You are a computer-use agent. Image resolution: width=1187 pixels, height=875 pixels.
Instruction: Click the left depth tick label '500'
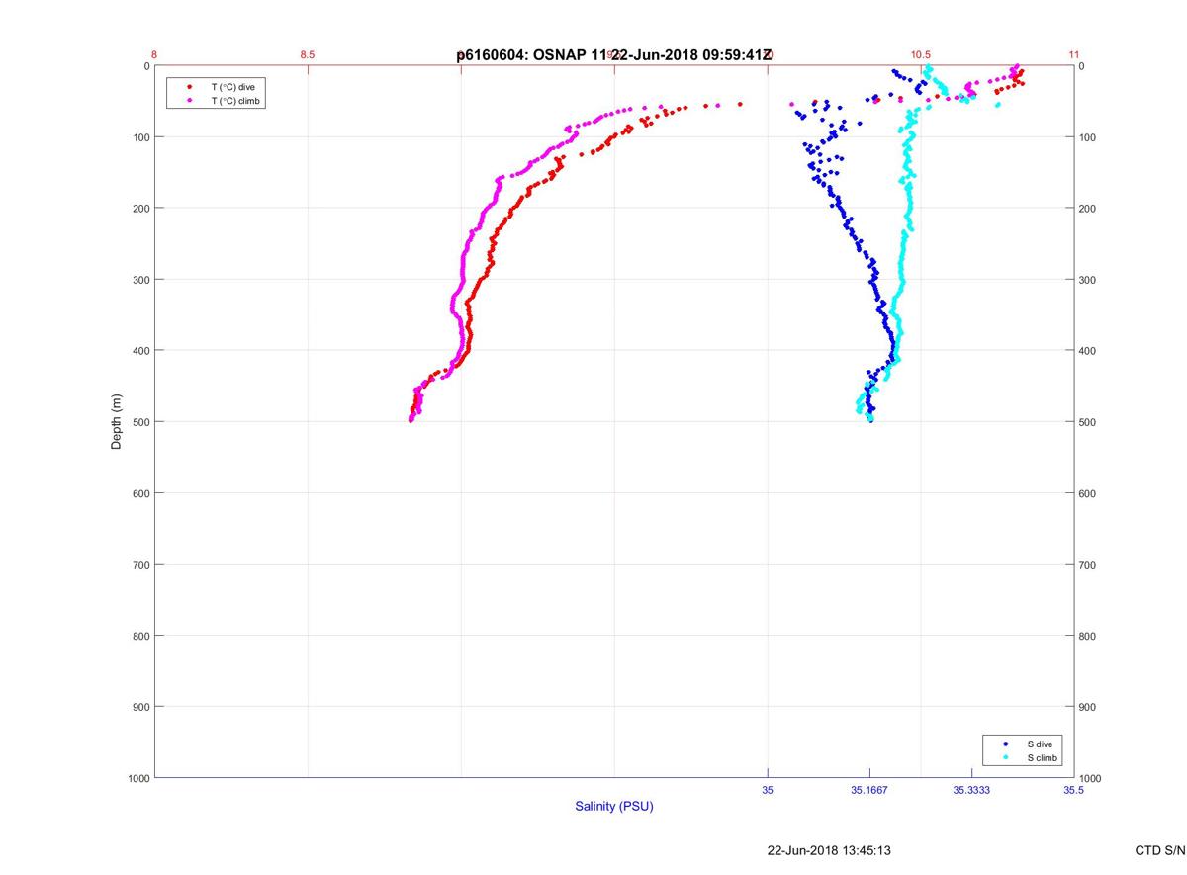[139, 422]
